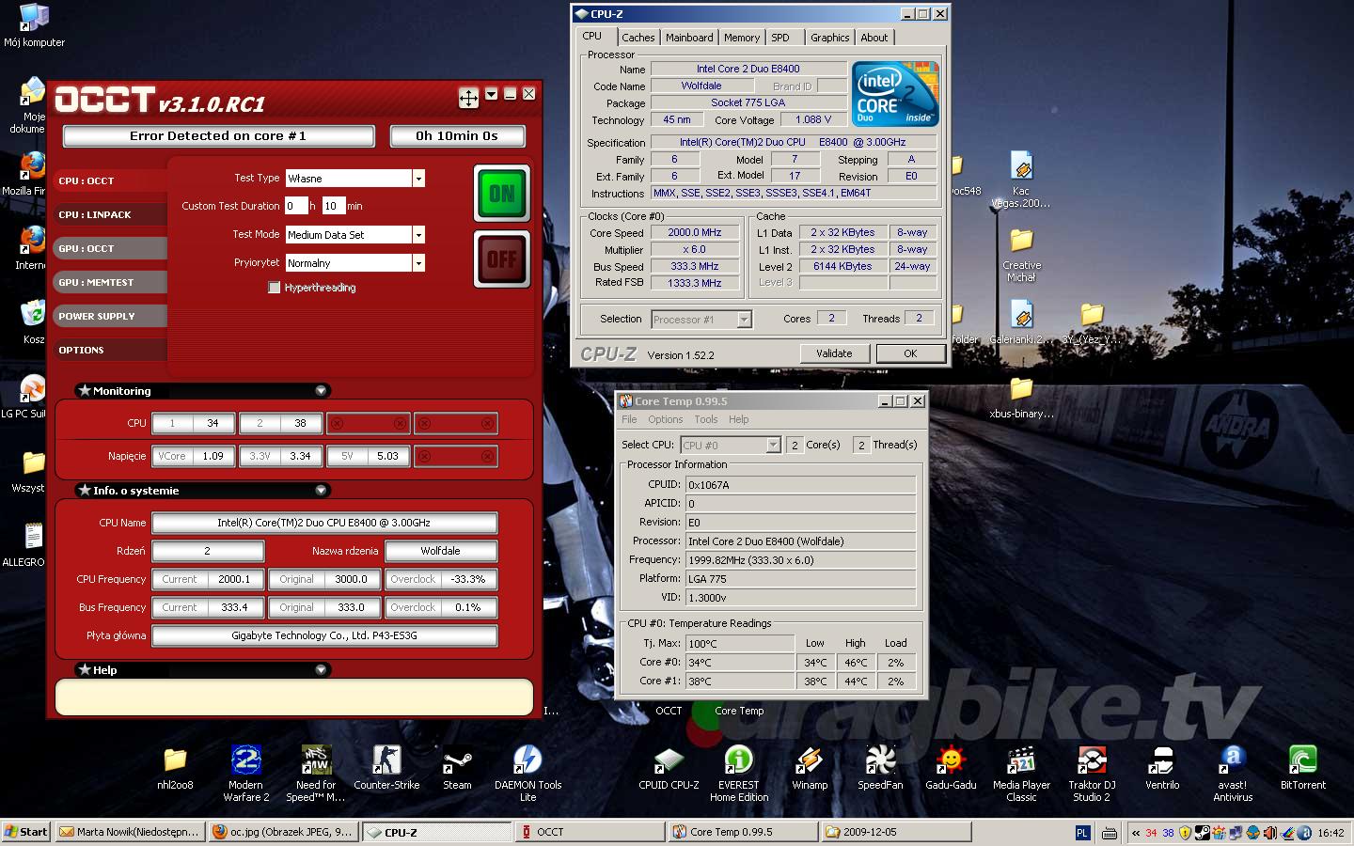Switch to Mainboard tab in CPU-Z
This screenshot has width=1354, height=846.
pyautogui.click(x=689, y=38)
